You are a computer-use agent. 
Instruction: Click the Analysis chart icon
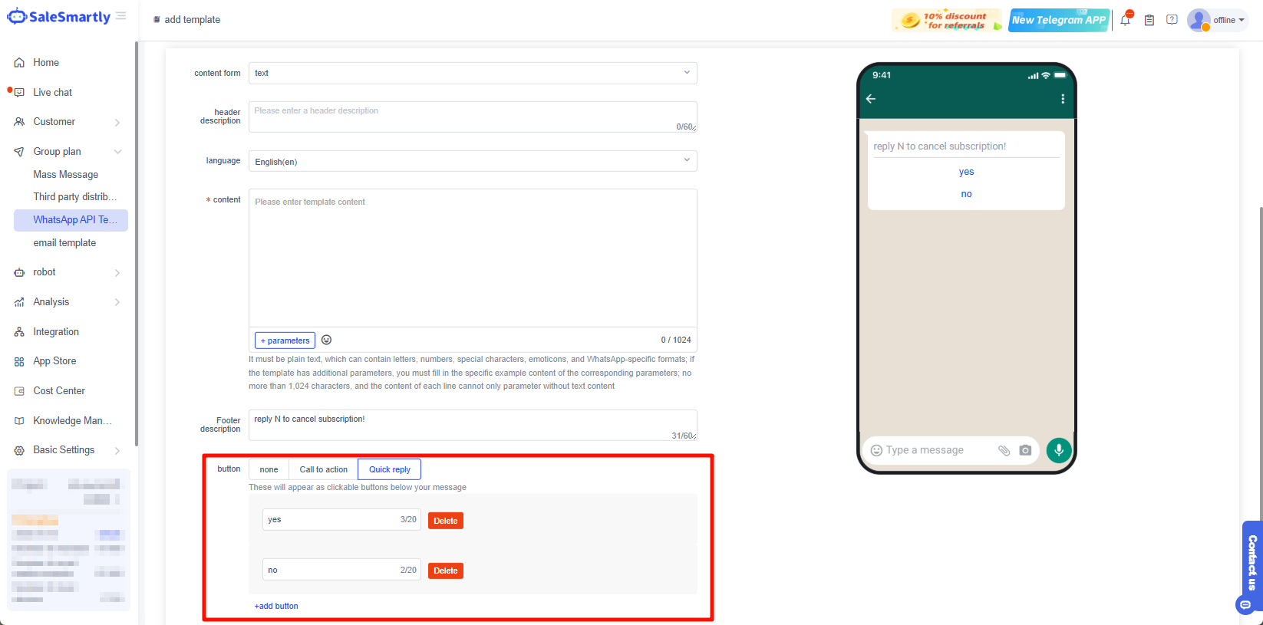click(19, 302)
